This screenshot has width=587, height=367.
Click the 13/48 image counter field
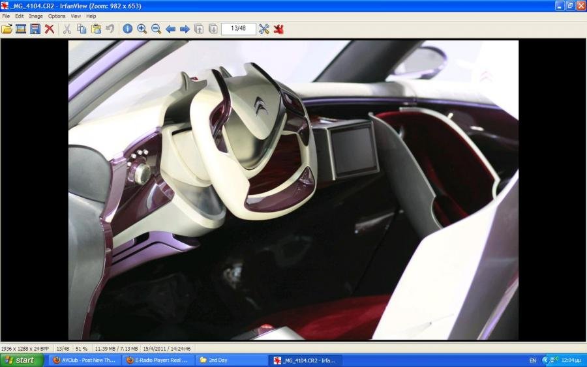(x=238, y=29)
